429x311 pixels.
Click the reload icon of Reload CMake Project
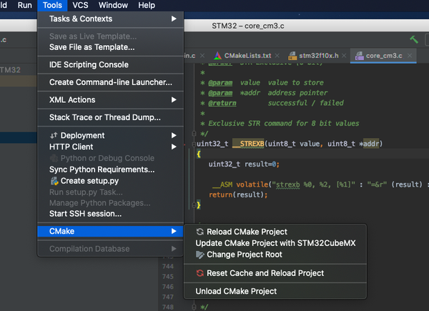click(x=199, y=232)
